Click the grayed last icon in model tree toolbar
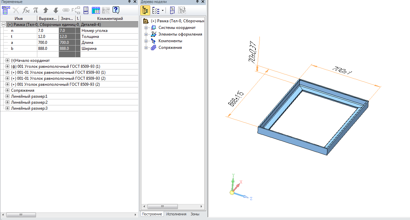This screenshot has width=410, height=220. pyautogui.click(x=182, y=10)
